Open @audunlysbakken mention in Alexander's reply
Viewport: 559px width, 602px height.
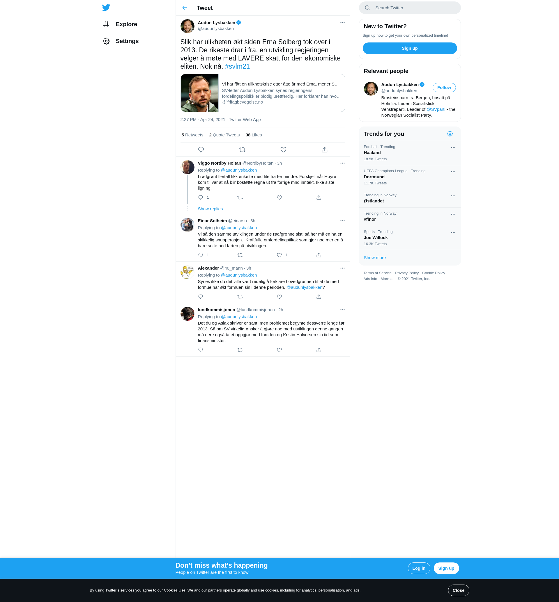point(304,287)
